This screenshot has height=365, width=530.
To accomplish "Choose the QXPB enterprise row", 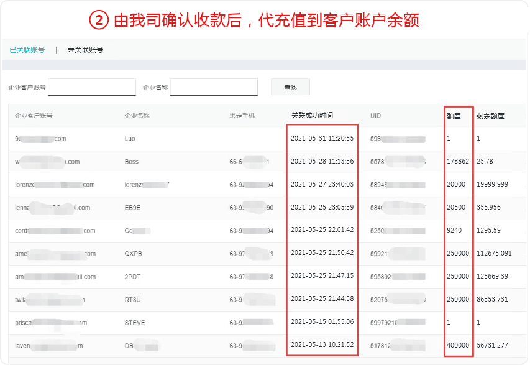I will (x=133, y=254).
